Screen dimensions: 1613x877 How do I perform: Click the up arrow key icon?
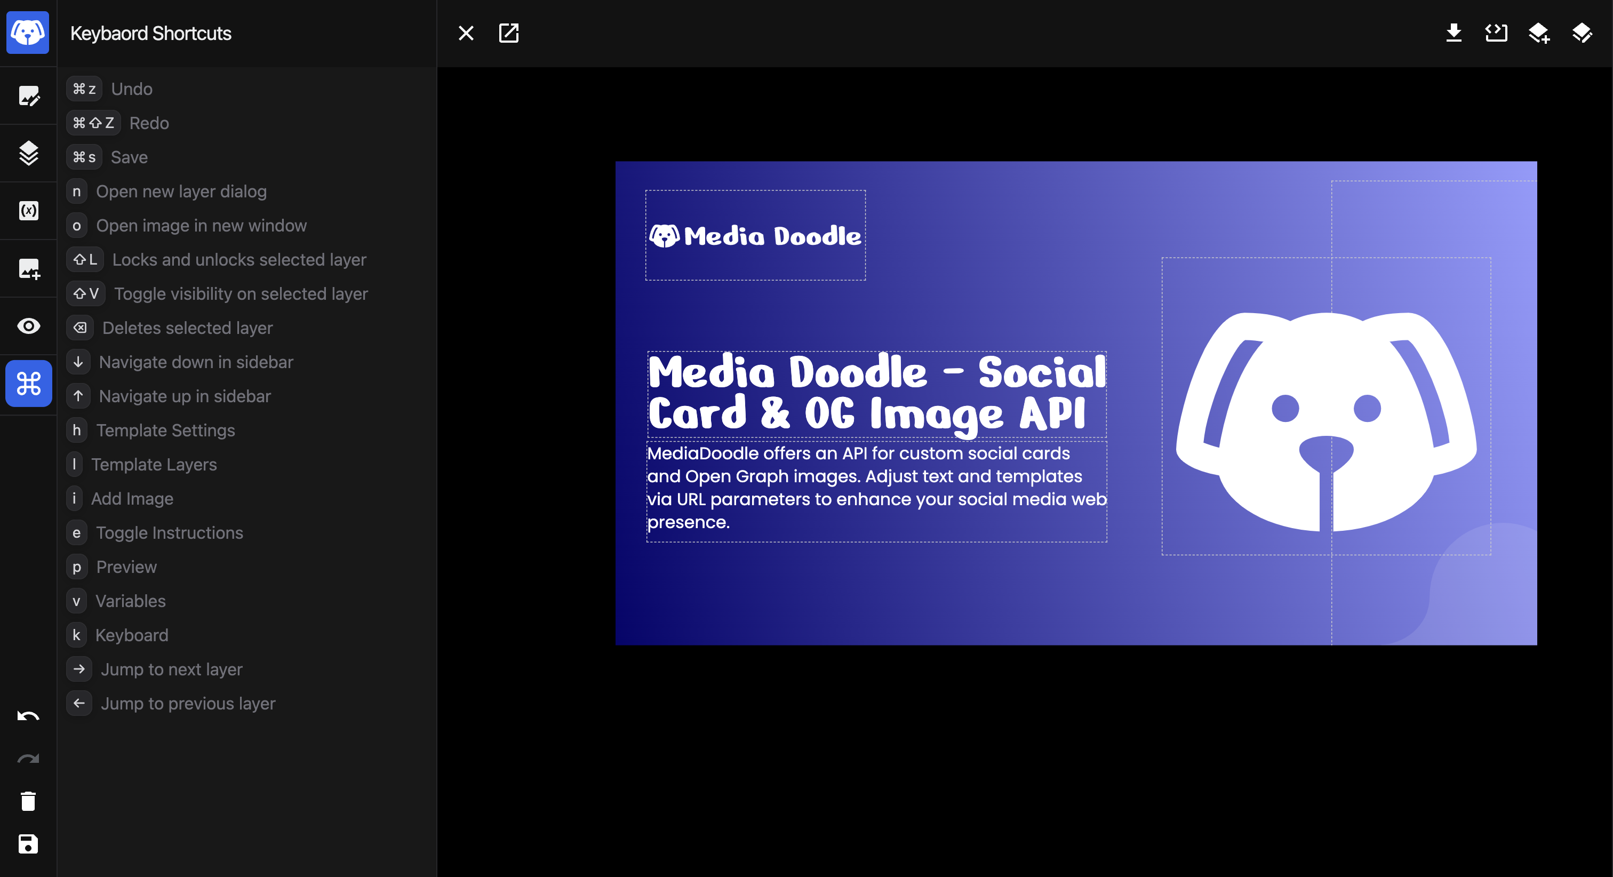click(78, 396)
